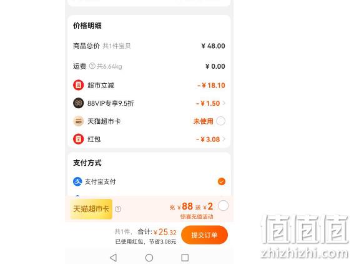Expand the 红包 -¥3.08 arrow
Image resolution: width=354 pixels, height=264 pixels.
click(x=224, y=139)
